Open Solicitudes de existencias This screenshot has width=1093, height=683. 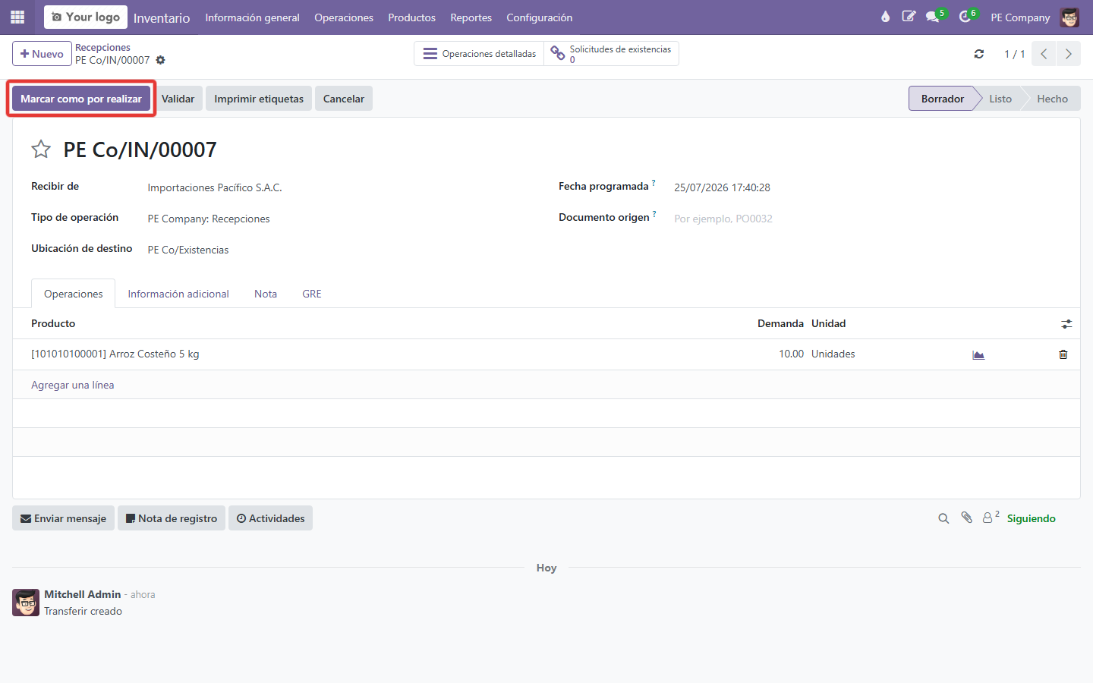pyautogui.click(x=611, y=54)
